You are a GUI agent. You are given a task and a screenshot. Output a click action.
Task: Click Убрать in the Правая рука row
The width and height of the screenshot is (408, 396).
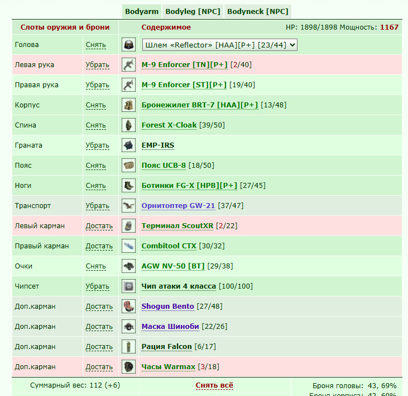pos(97,85)
